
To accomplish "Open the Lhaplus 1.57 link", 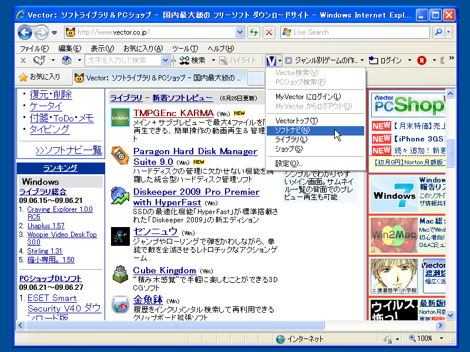I will click(x=46, y=226).
